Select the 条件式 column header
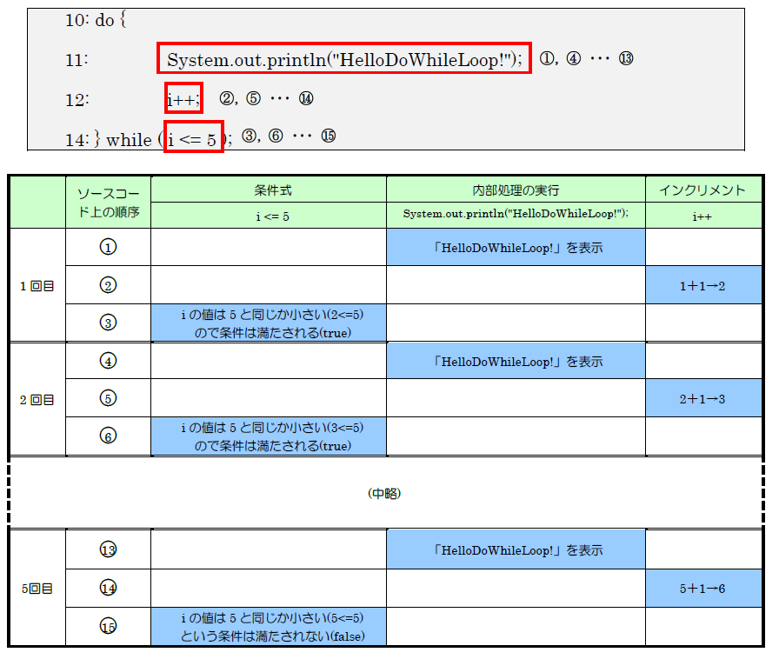The height and width of the screenshot is (659, 779). (268, 190)
